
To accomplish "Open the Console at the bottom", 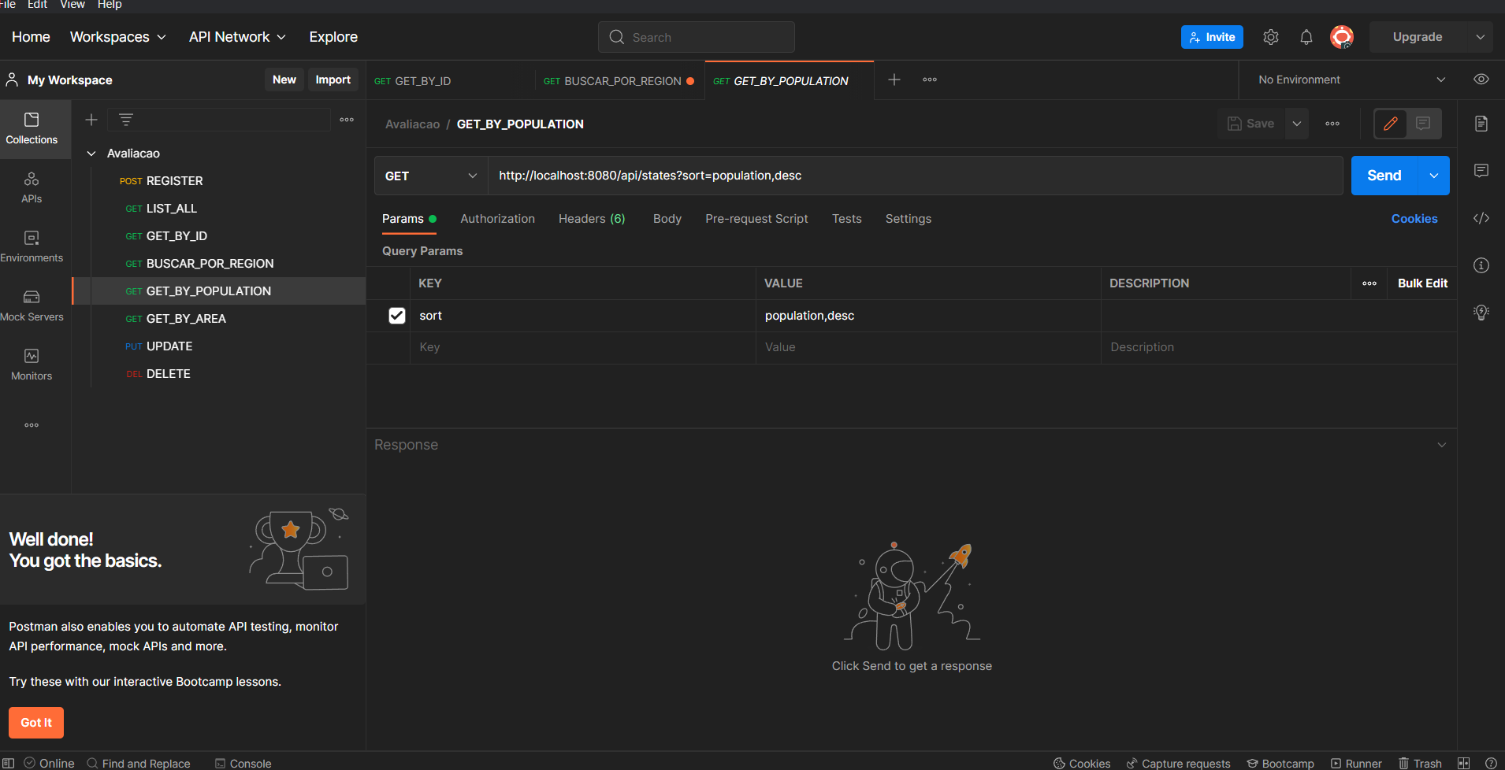I will 243,762.
